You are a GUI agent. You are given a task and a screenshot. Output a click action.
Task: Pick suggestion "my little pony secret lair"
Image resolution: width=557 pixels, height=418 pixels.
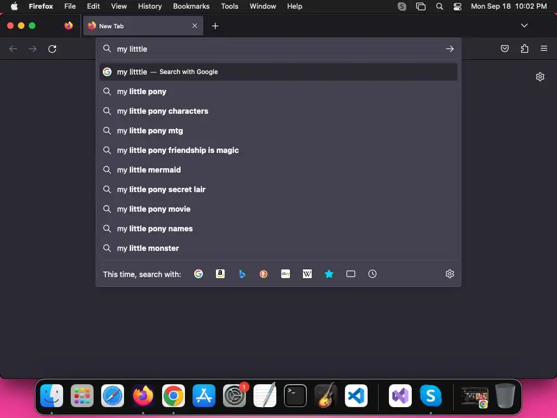[x=278, y=189]
